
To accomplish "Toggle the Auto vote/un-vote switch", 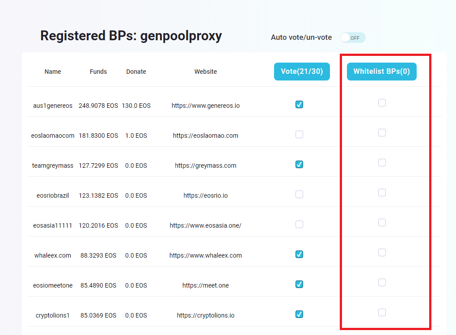I will point(352,38).
